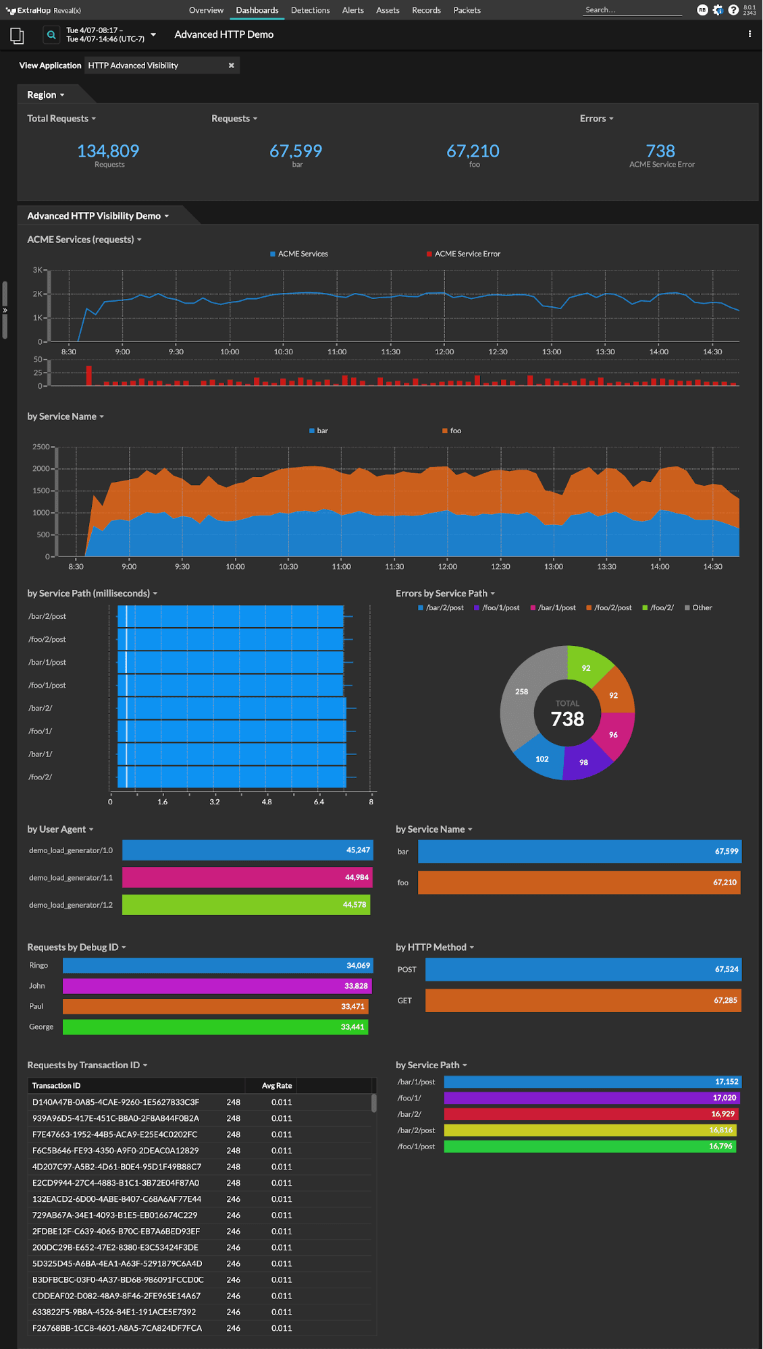Image resolution: width=763 pixels, height=1349 pixels.
Task: Open the system settings gear icon
Action: (718, 10)
